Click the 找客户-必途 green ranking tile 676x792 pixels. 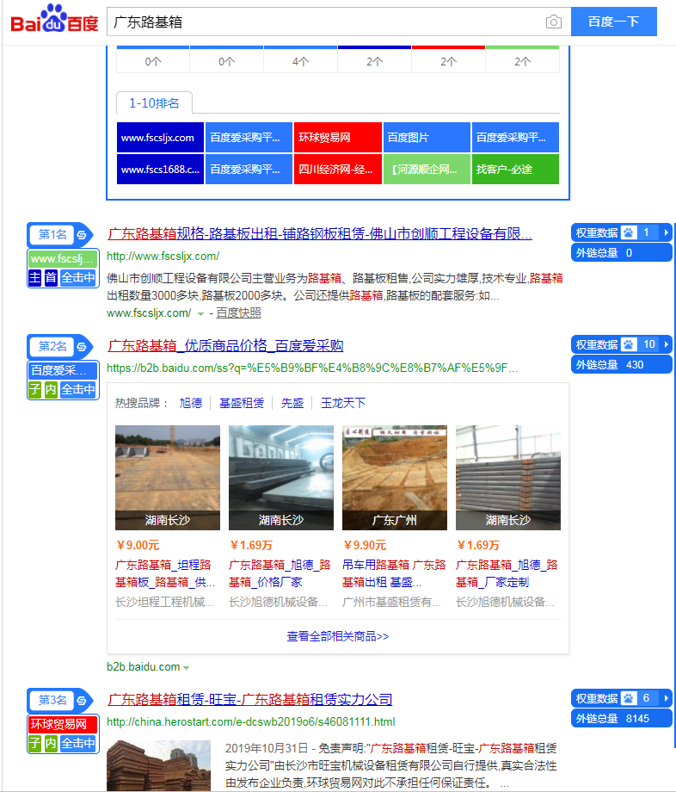(x=515, y=170)
